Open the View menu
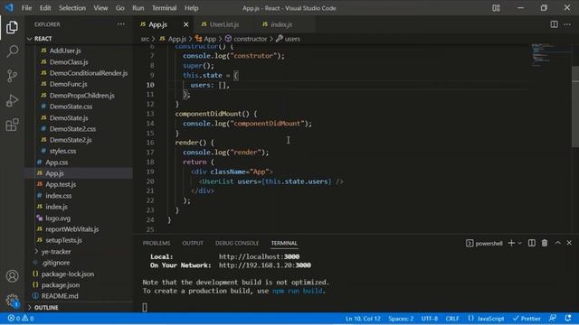Viewport: 579px width, 325px height. coord(100,8)
